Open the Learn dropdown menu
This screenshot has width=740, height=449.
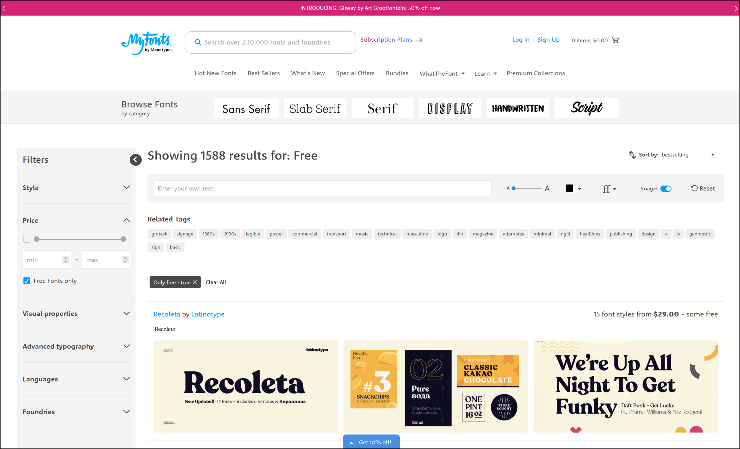pos(485,73)
